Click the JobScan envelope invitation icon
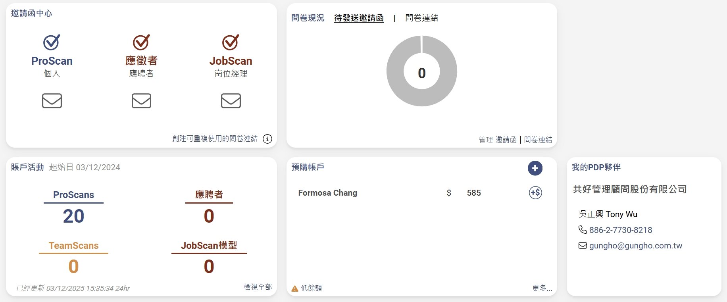The width and height of the screenshot is (727, 302). tap(231, 101)
